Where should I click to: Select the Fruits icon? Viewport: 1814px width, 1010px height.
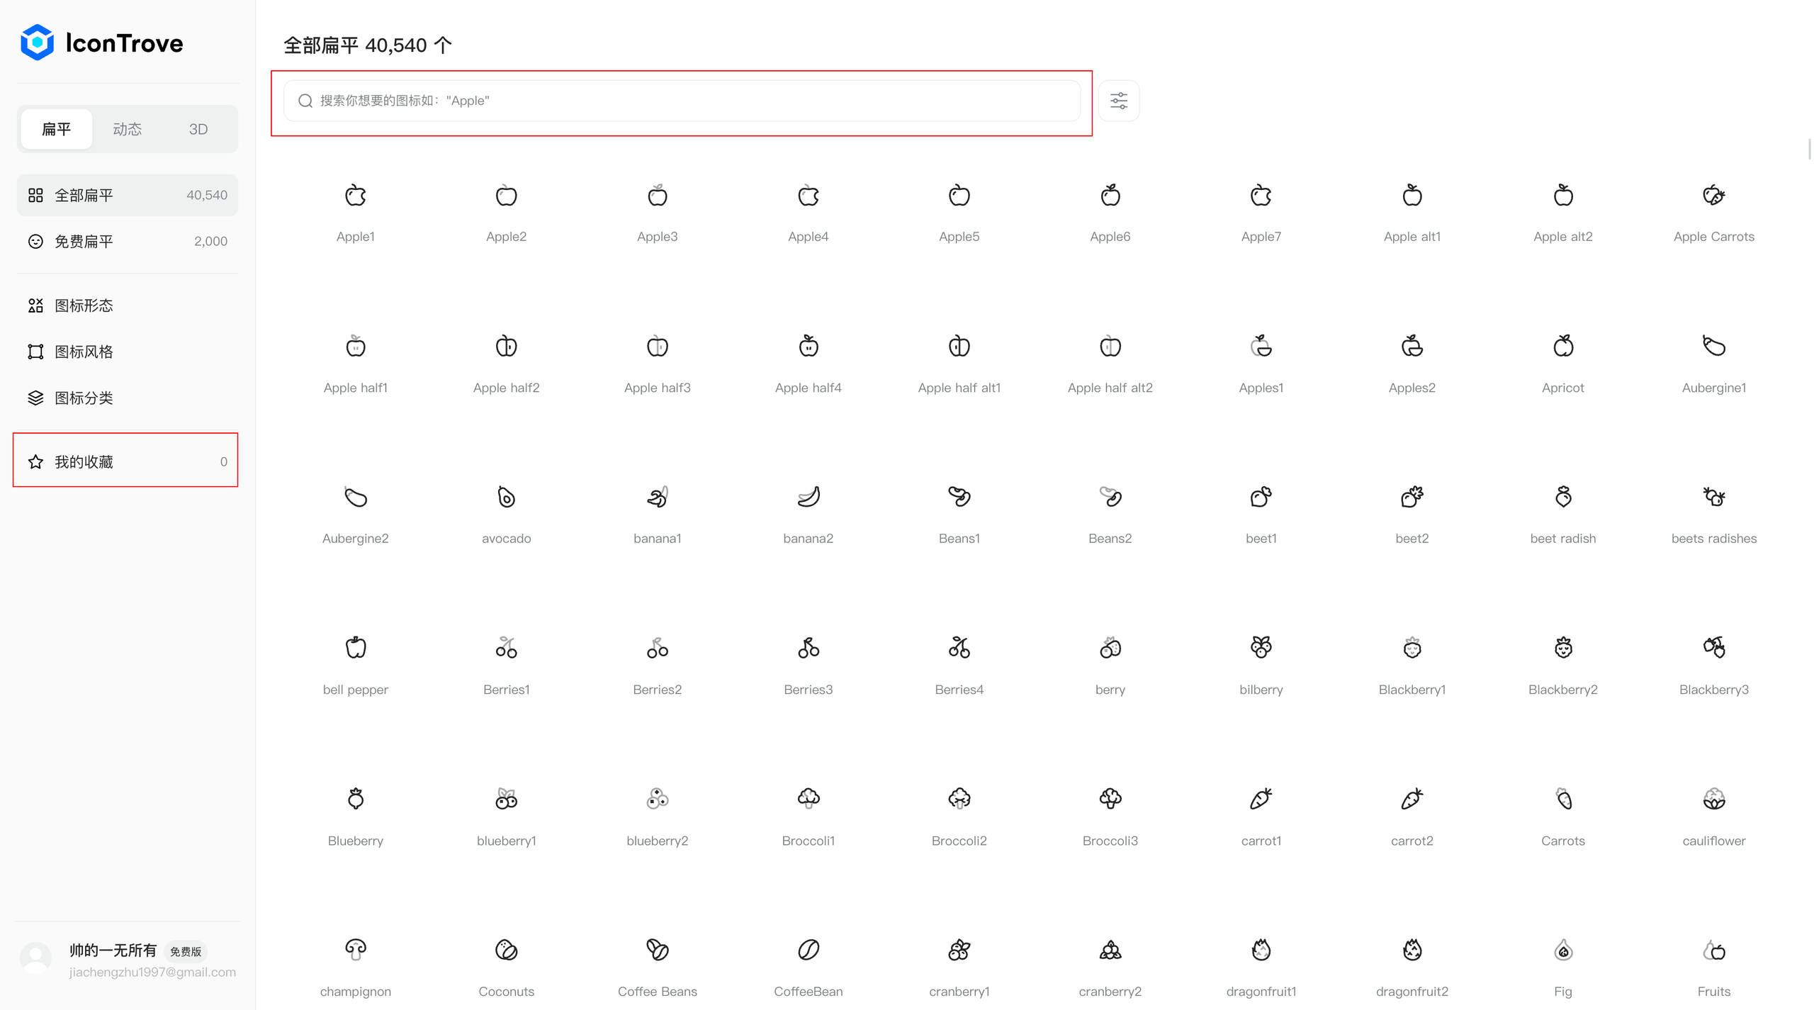click(1714, 950)
